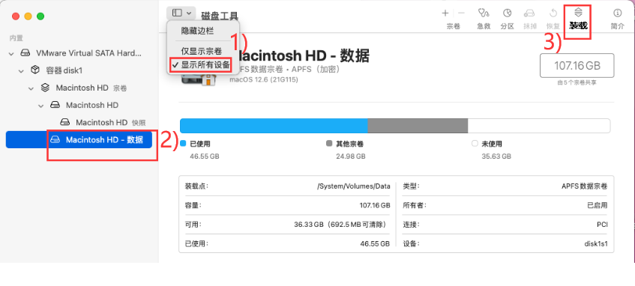
Task: Click the 24.98 GB other volumes figure
Action: [x=351, y=156]
